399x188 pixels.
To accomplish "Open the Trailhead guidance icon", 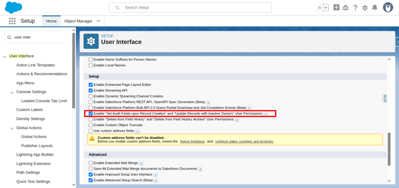I will (346, 8).
